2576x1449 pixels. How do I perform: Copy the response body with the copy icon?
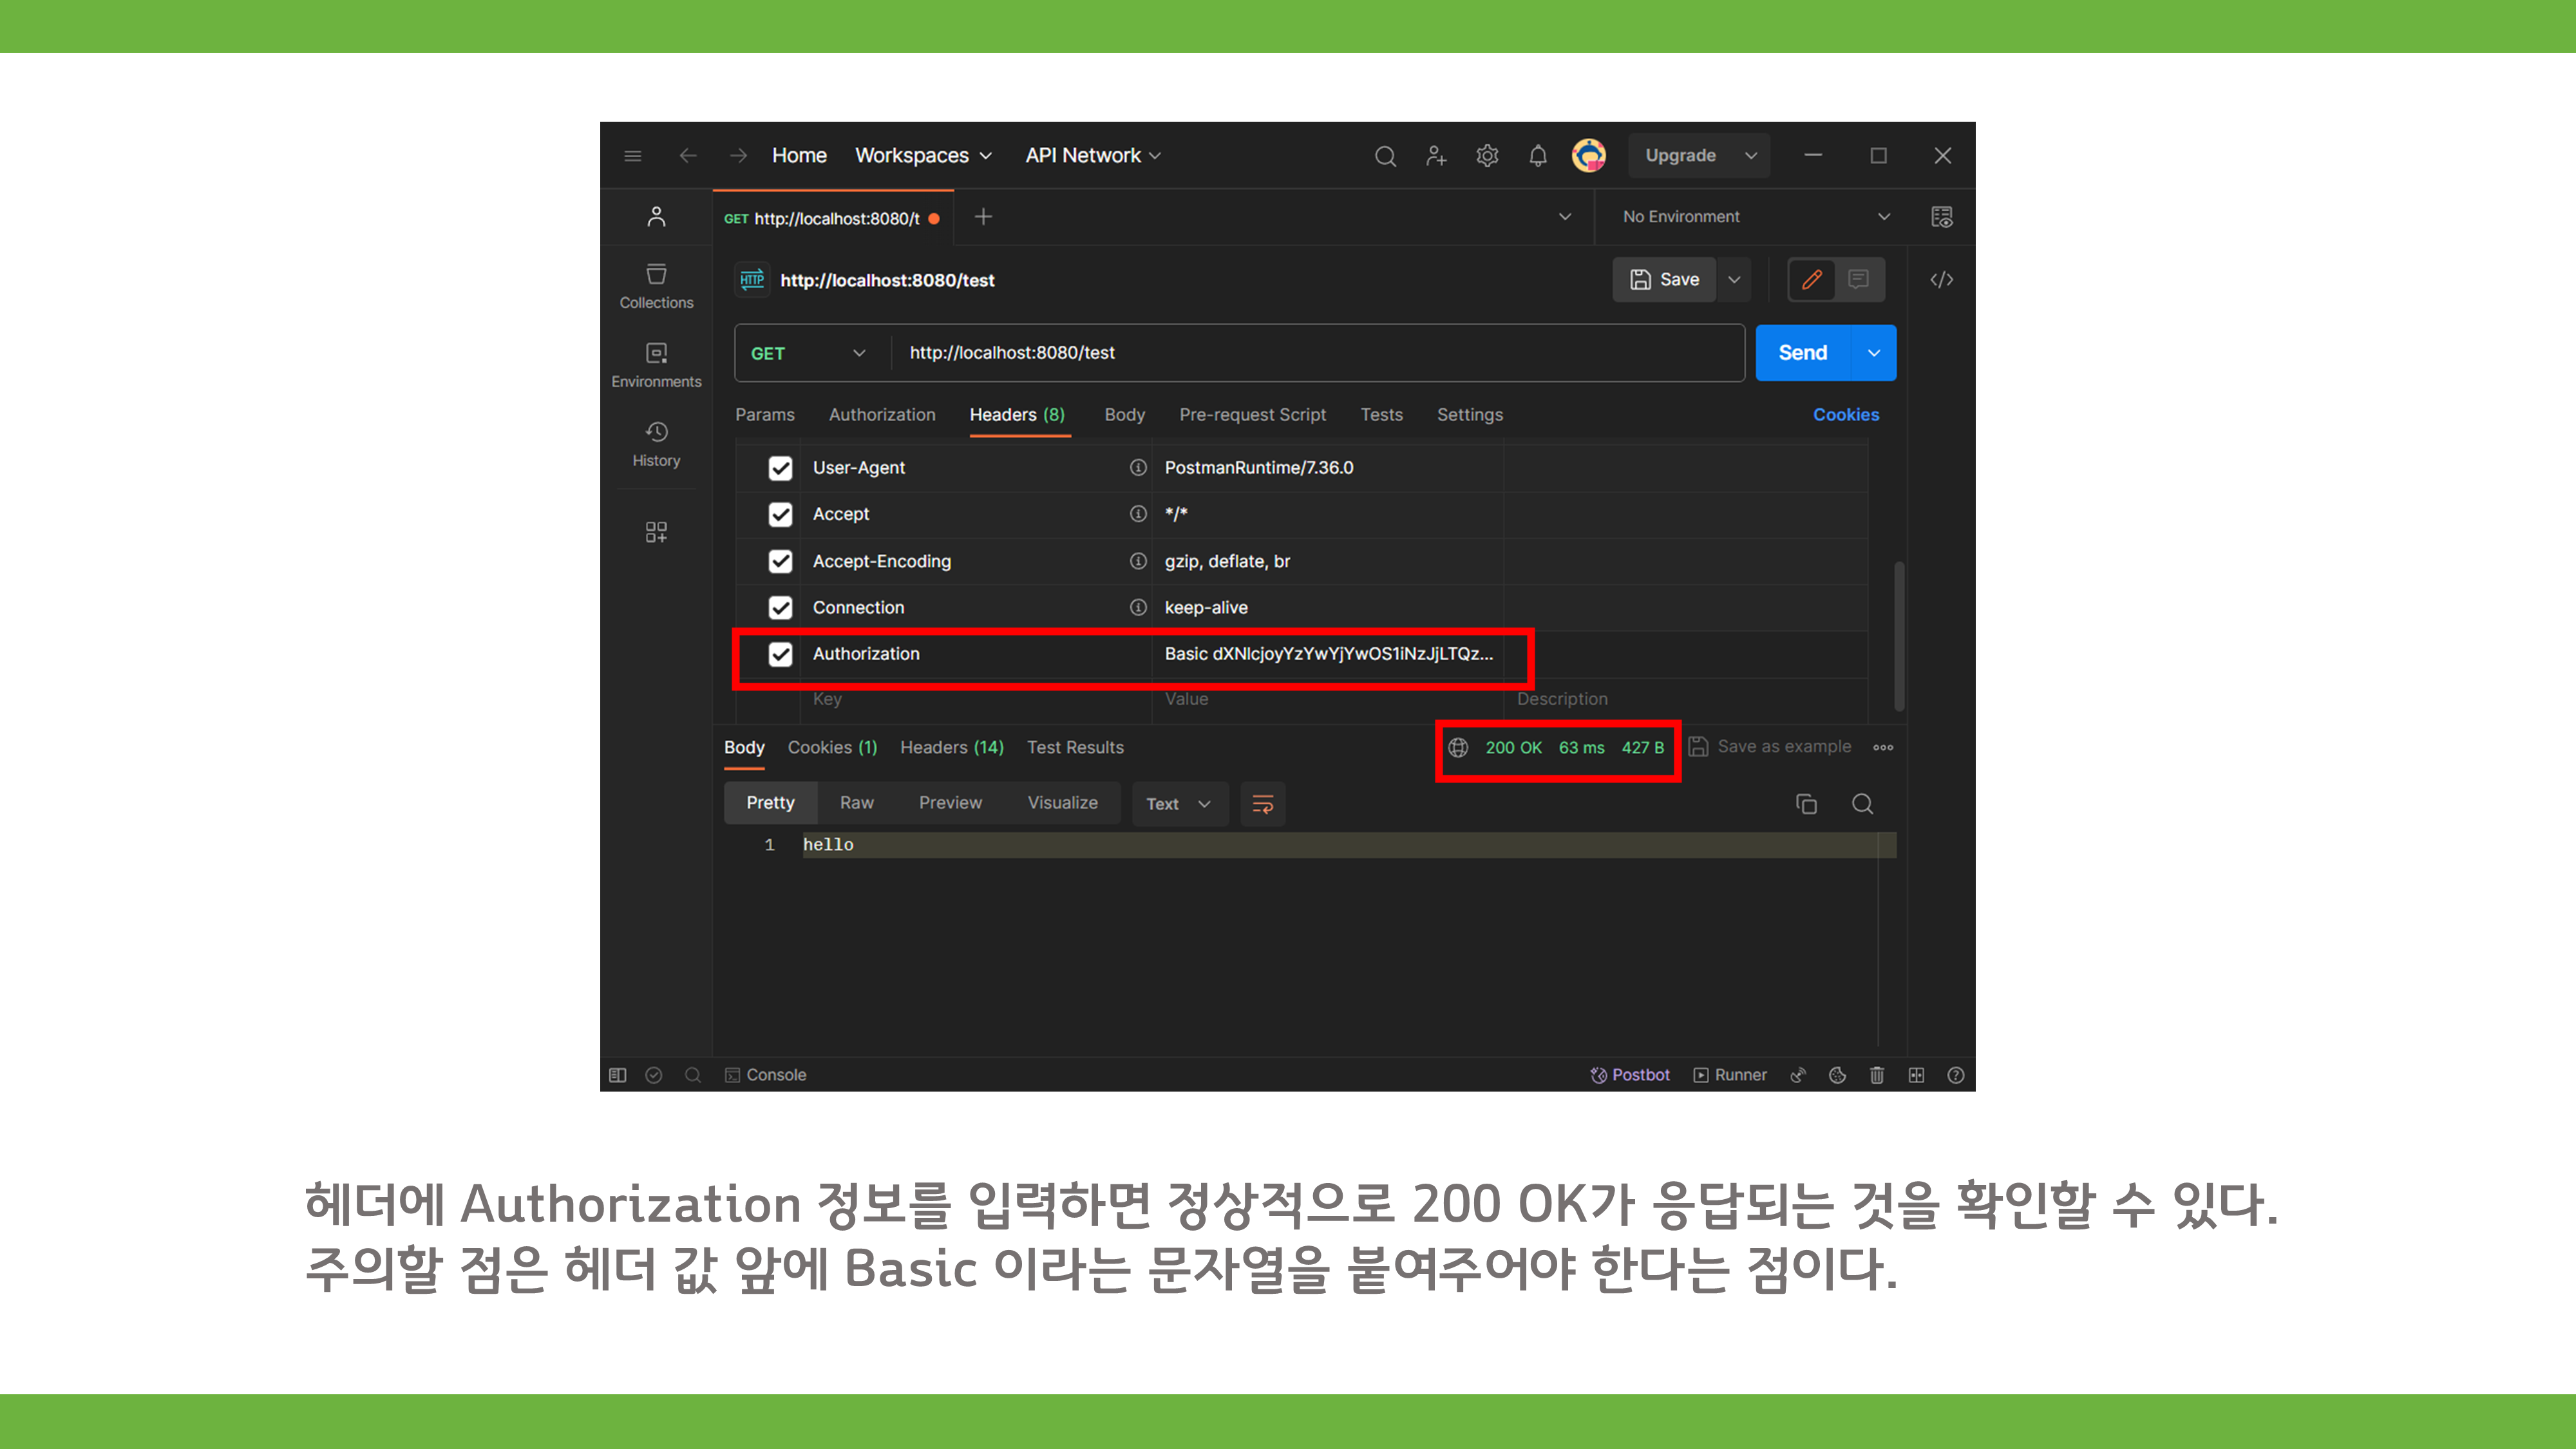[1806, 804]
